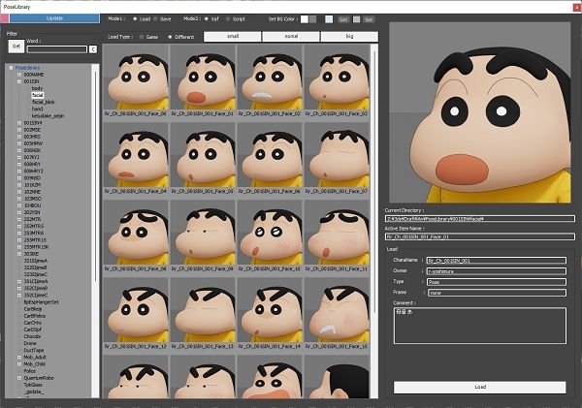Screen dimensions: 582x408
Task: Click the Update button
Action: [54, 18]
